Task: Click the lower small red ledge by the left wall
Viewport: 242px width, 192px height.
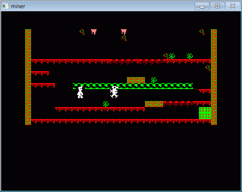Action: click(43, 85)
